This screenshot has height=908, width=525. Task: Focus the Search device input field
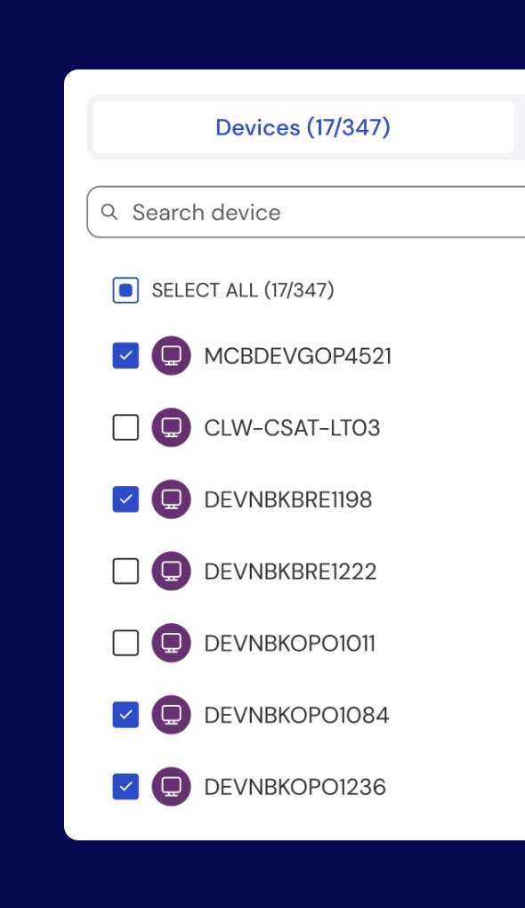coord(306,212)
